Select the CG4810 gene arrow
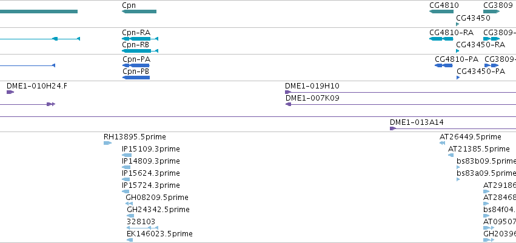Screen dimensions: 516x243 click(x=441, y=12)
